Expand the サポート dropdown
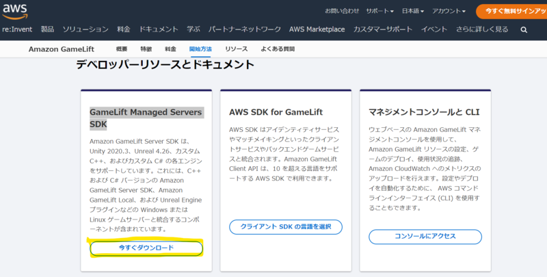Image resolution: width=547 pixels, height=277 pixels. (379, 11)
